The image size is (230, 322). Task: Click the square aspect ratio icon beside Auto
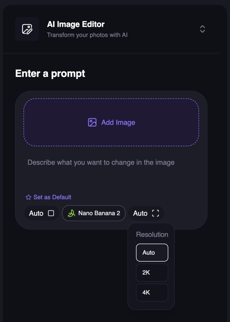coord(50,213)
